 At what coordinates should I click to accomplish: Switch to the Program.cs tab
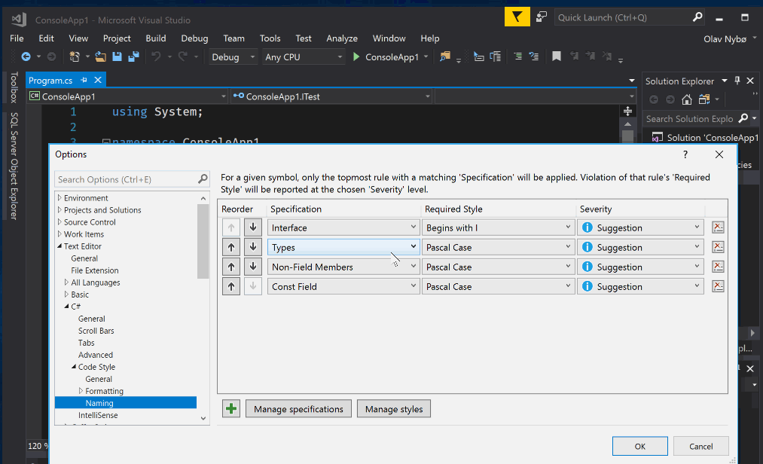49,80
